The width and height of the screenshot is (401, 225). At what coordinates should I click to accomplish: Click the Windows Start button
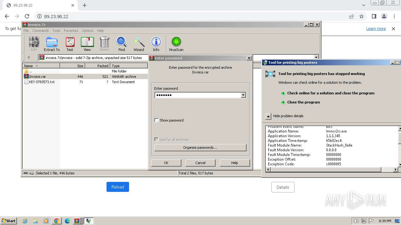pyautogui.click(x=8, y=221)
